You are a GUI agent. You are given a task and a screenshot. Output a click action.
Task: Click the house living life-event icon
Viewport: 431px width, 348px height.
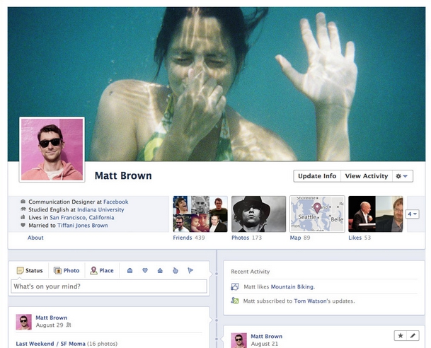click(x=159, y=270)
